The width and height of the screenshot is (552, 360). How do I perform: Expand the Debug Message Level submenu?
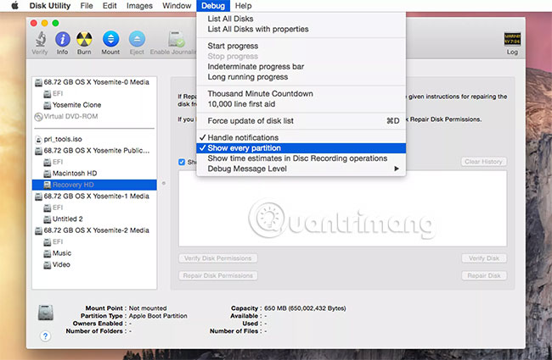(301, 169)
